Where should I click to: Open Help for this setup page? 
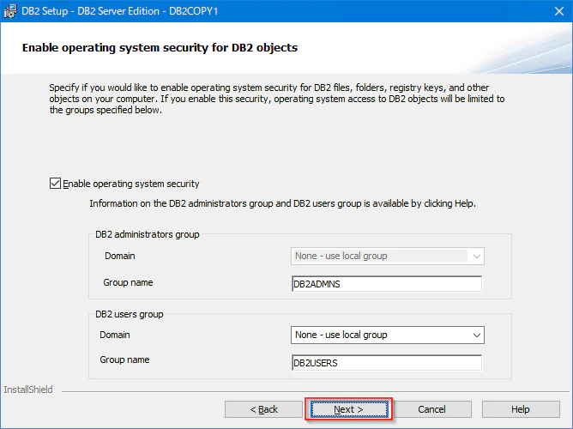point(521,409)
